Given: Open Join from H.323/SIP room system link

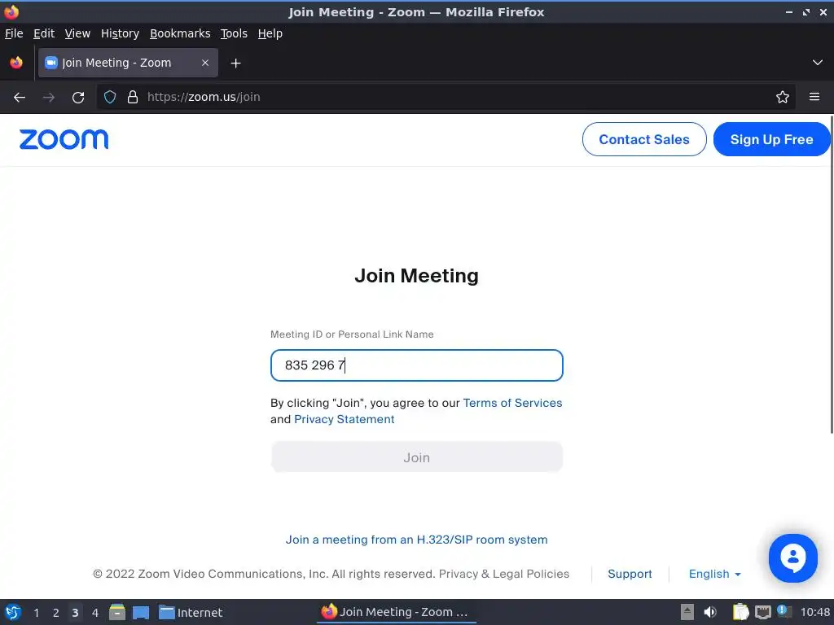Looking at the screenshot, I should click(x=416, y=540).
